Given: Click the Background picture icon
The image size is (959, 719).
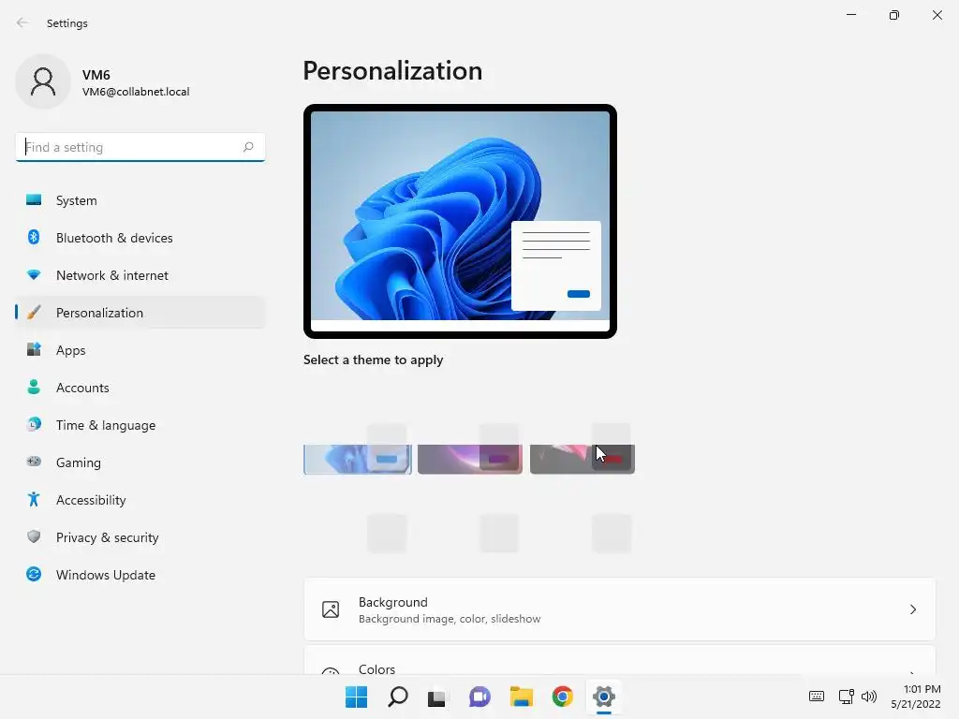Looking at the screenshot, I should [331, 609].
